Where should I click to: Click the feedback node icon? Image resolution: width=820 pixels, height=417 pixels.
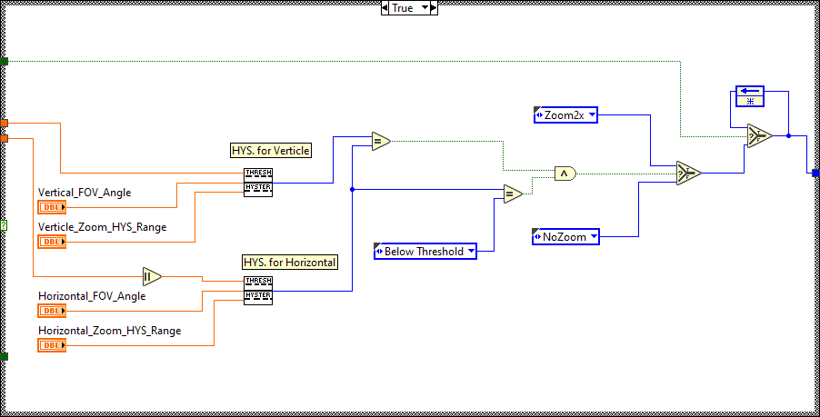tap(749, 96)
